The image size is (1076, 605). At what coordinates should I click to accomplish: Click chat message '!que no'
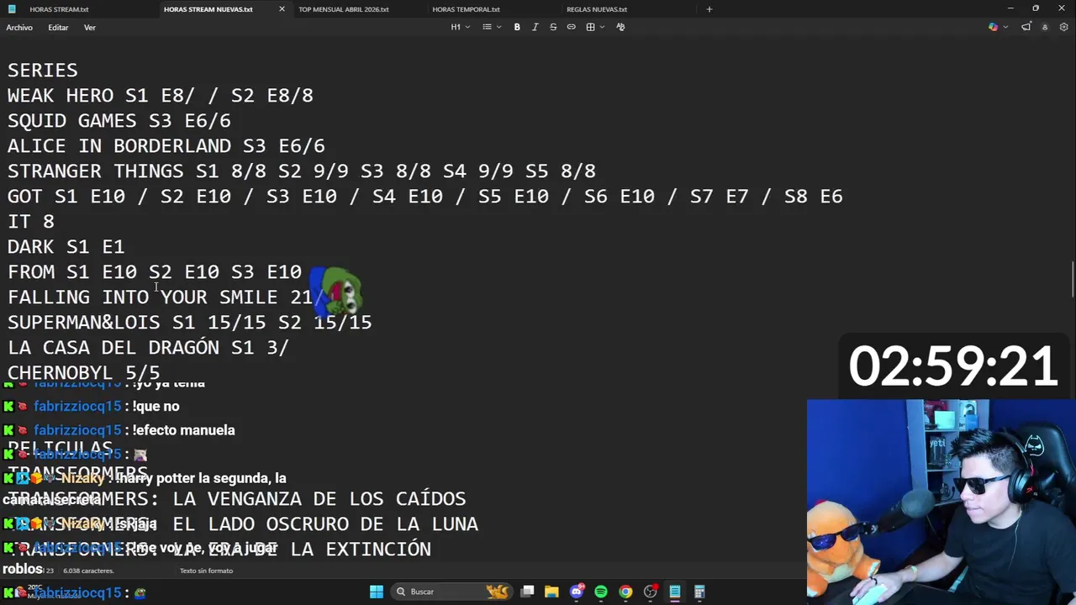coord(156,407)
